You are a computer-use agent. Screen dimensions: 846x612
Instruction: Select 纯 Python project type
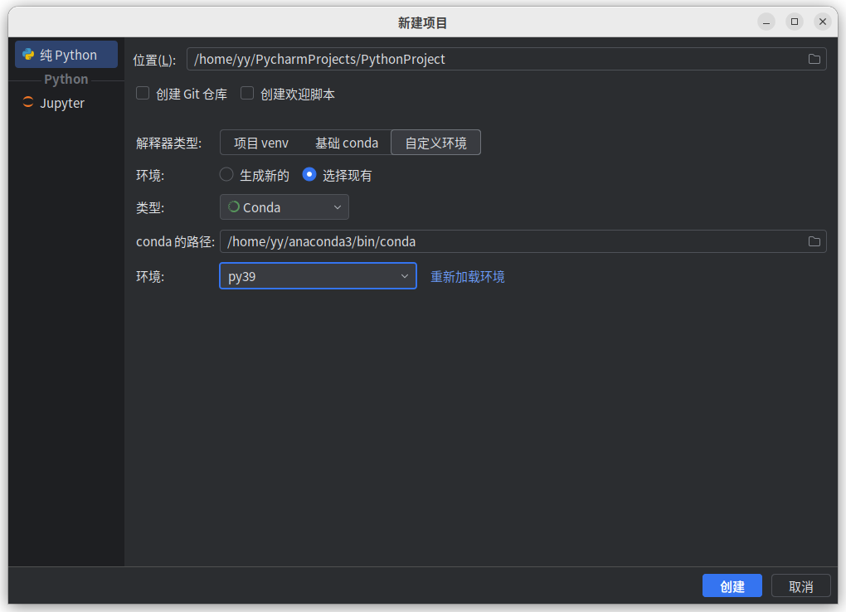(x=66, y=55)
